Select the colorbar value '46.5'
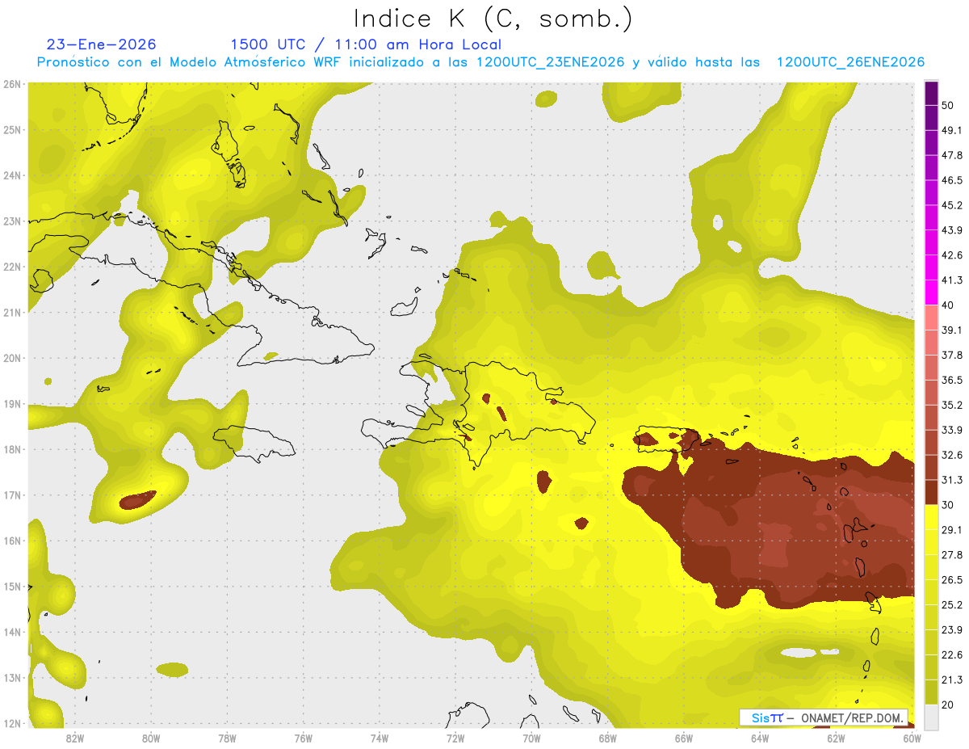969x749 pixels. click(x=951, y=180)
